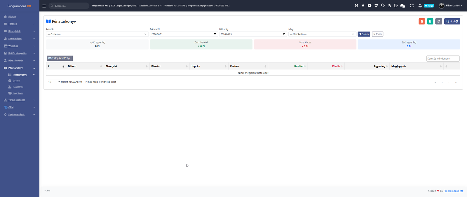Click the Dátumig date field
The image size is (467, 197).
(253, 34)
